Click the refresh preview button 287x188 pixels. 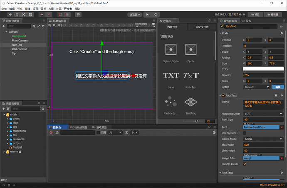tap(155, 15)
